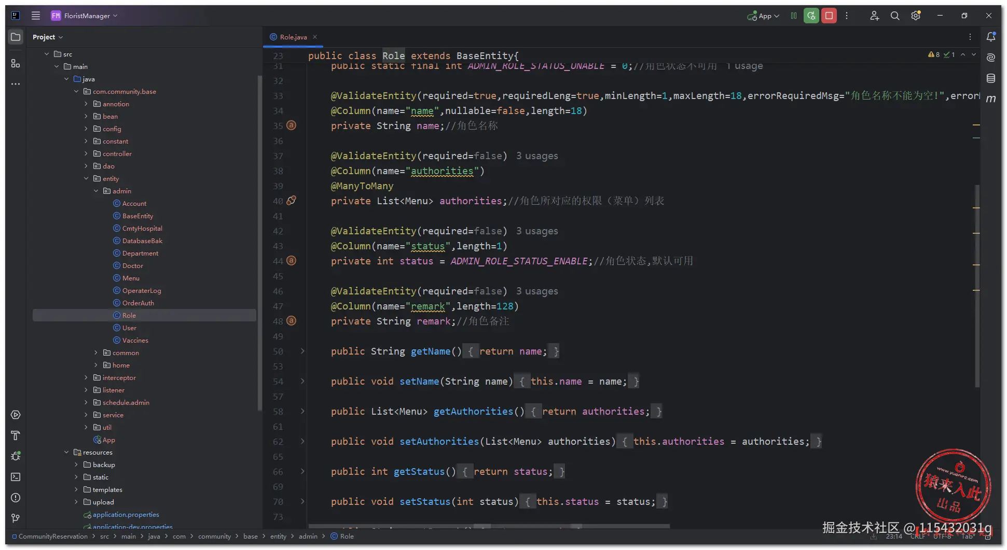The width and height of the screenshot is (1007, 550).
Task: Expand the common package
Action: pyautogui.click(x=96, y=352)
